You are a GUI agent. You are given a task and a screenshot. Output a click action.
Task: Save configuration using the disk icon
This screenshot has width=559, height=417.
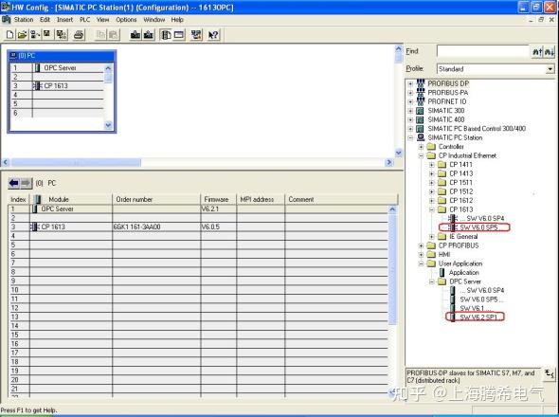pyautogui.click(x=46, y=35)
